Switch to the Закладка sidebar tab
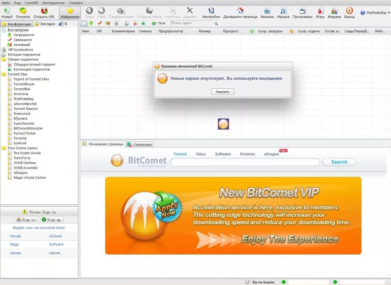This screenshot has height=285, width=391. [x=45, y=24]
